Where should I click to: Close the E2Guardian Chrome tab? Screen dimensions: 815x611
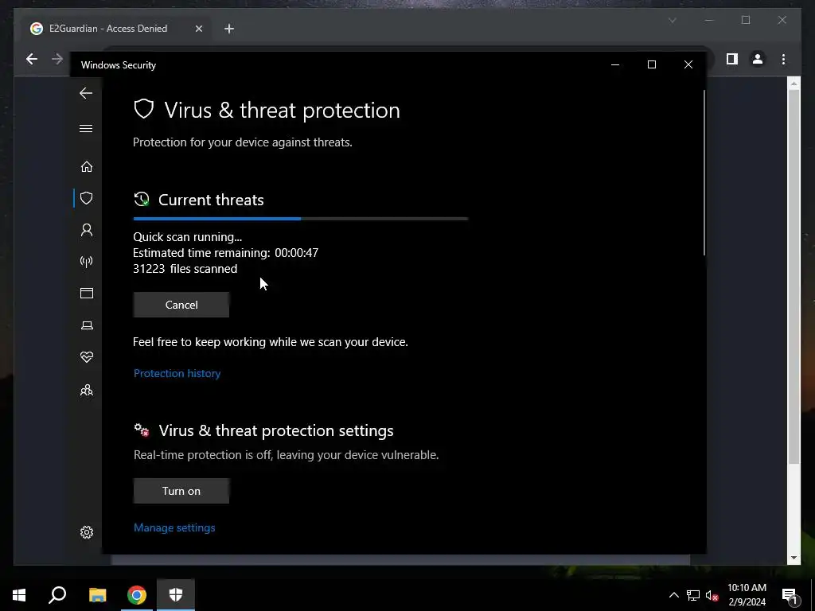198,29
